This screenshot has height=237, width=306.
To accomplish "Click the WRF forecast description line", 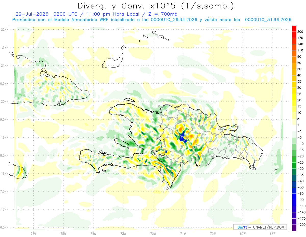I will [x=152, y=20].
